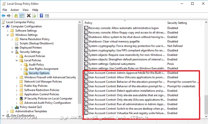This screenshot has width=208, height=124.
Task: Select User Account Control: Run all administrators policy
Action: [x=127, y=104]
